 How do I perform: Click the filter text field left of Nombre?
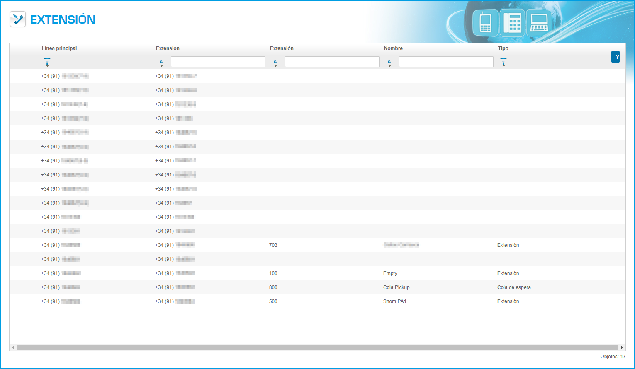[x=332, y=62]
